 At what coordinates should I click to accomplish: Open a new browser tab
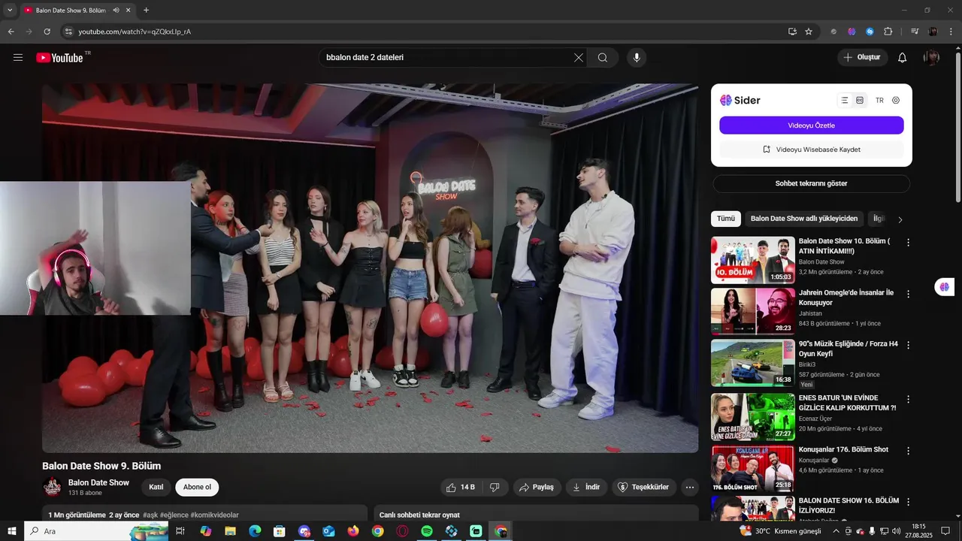[x=146, y=10]
